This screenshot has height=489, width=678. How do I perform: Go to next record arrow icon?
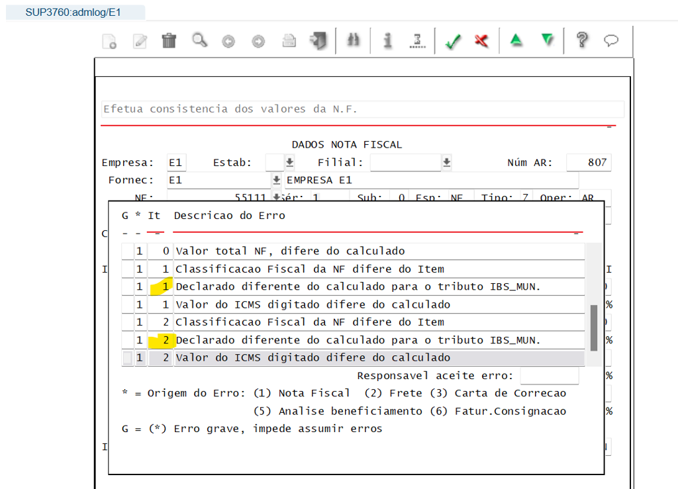pyautogui.click(x=258, y=40)
